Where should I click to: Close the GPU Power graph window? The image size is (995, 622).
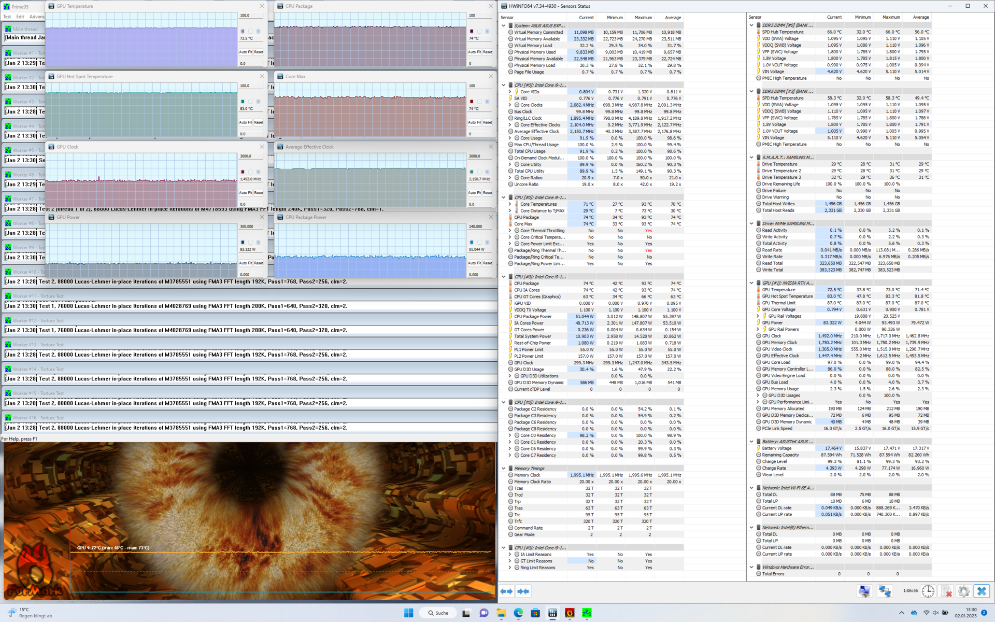[262, 217]
